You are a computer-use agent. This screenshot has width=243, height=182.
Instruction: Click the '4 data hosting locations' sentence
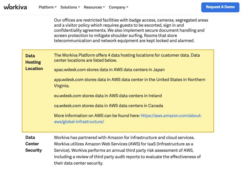point(127,58)
